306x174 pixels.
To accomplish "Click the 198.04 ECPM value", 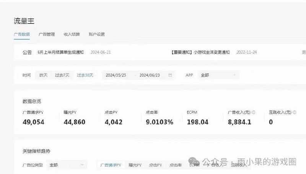I will 197,122.
